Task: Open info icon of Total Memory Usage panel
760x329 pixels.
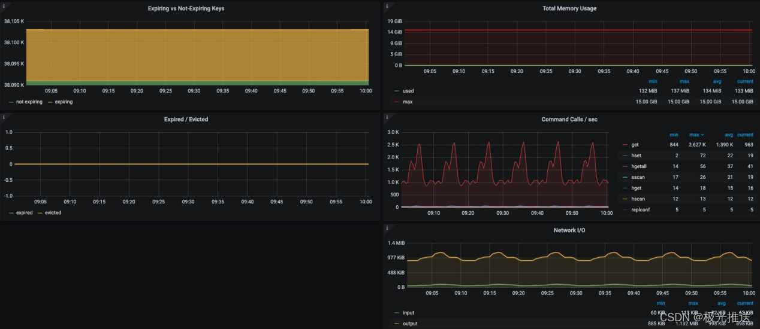Action: pos(387,6)
